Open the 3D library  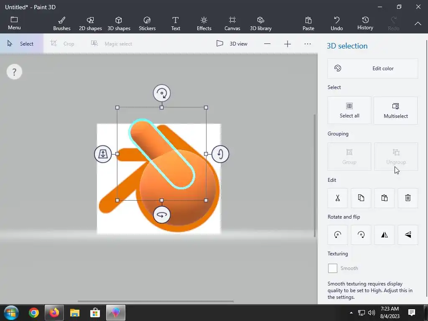[x=261, y=23]
